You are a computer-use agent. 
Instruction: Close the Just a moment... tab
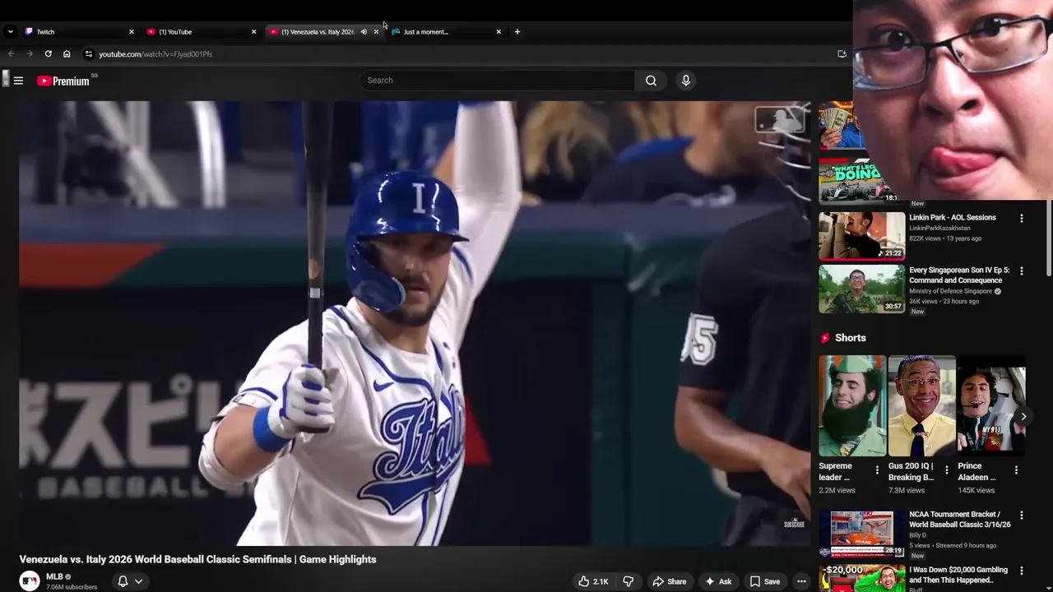(x=498, y=32)
